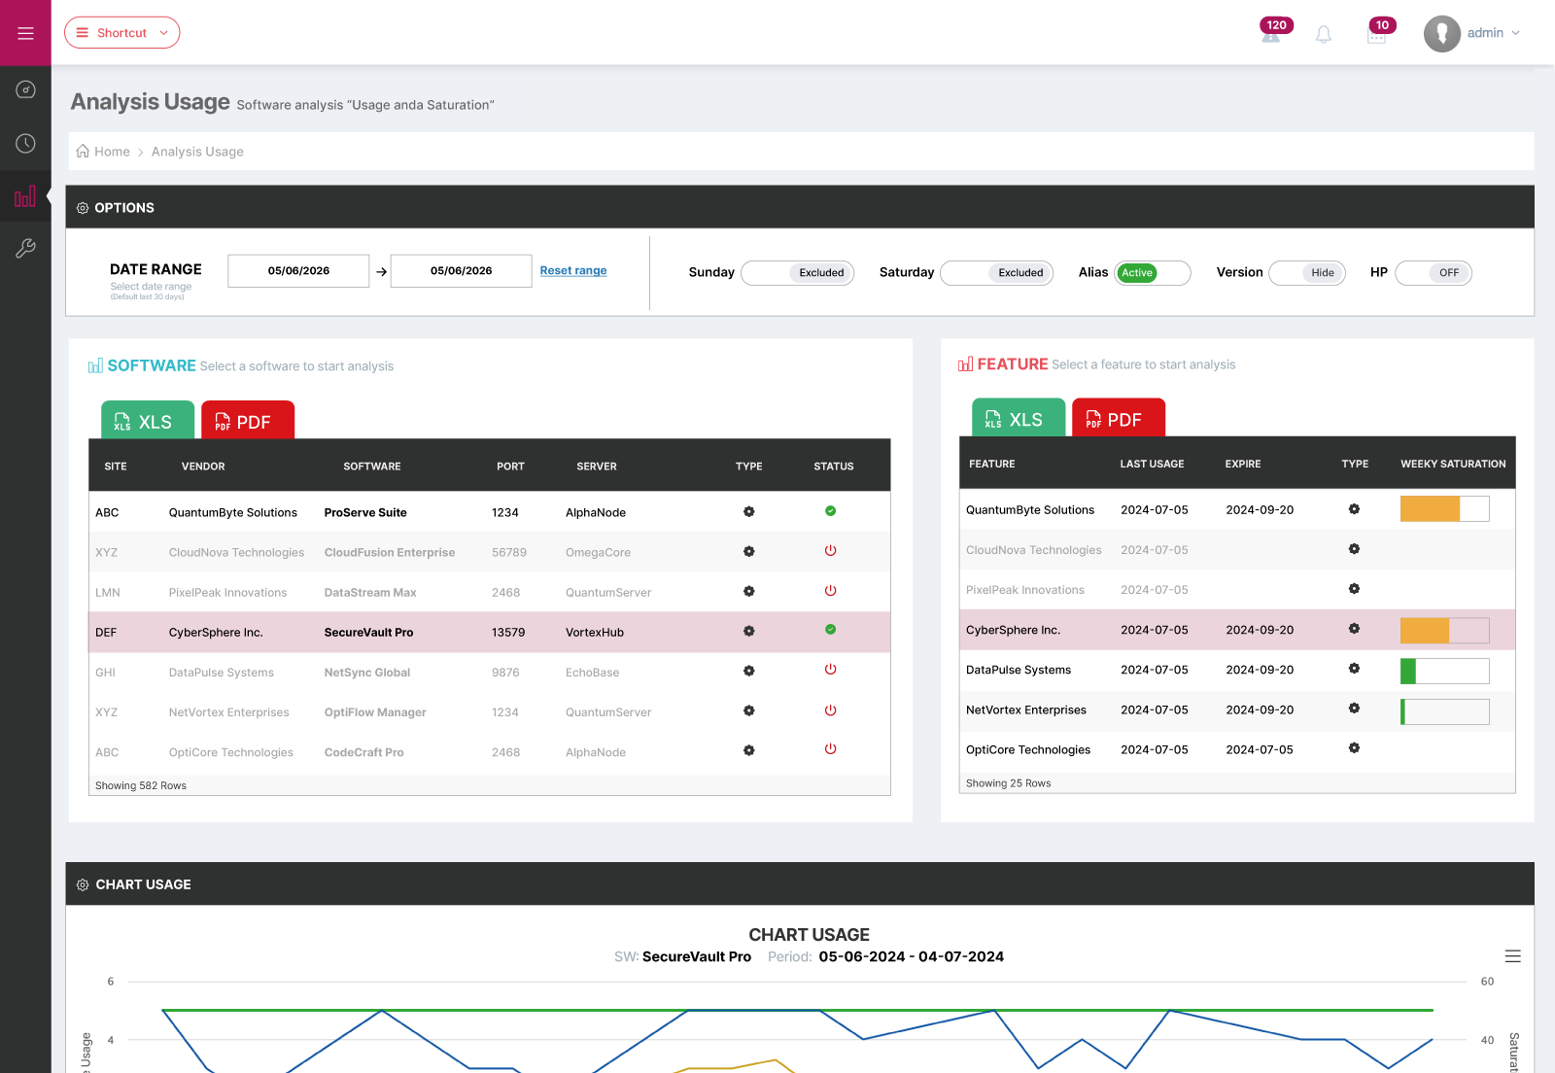Open the dashboard gauge sidebar icon
The width and height of the screenshot is (1555, 1073).
(x=25, y=90)
